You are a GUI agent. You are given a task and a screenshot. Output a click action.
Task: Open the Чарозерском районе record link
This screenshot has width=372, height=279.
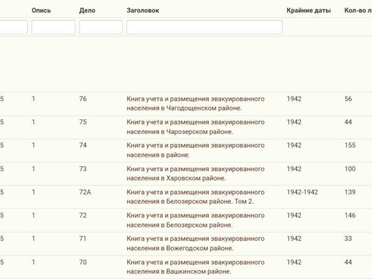(195, 127)
